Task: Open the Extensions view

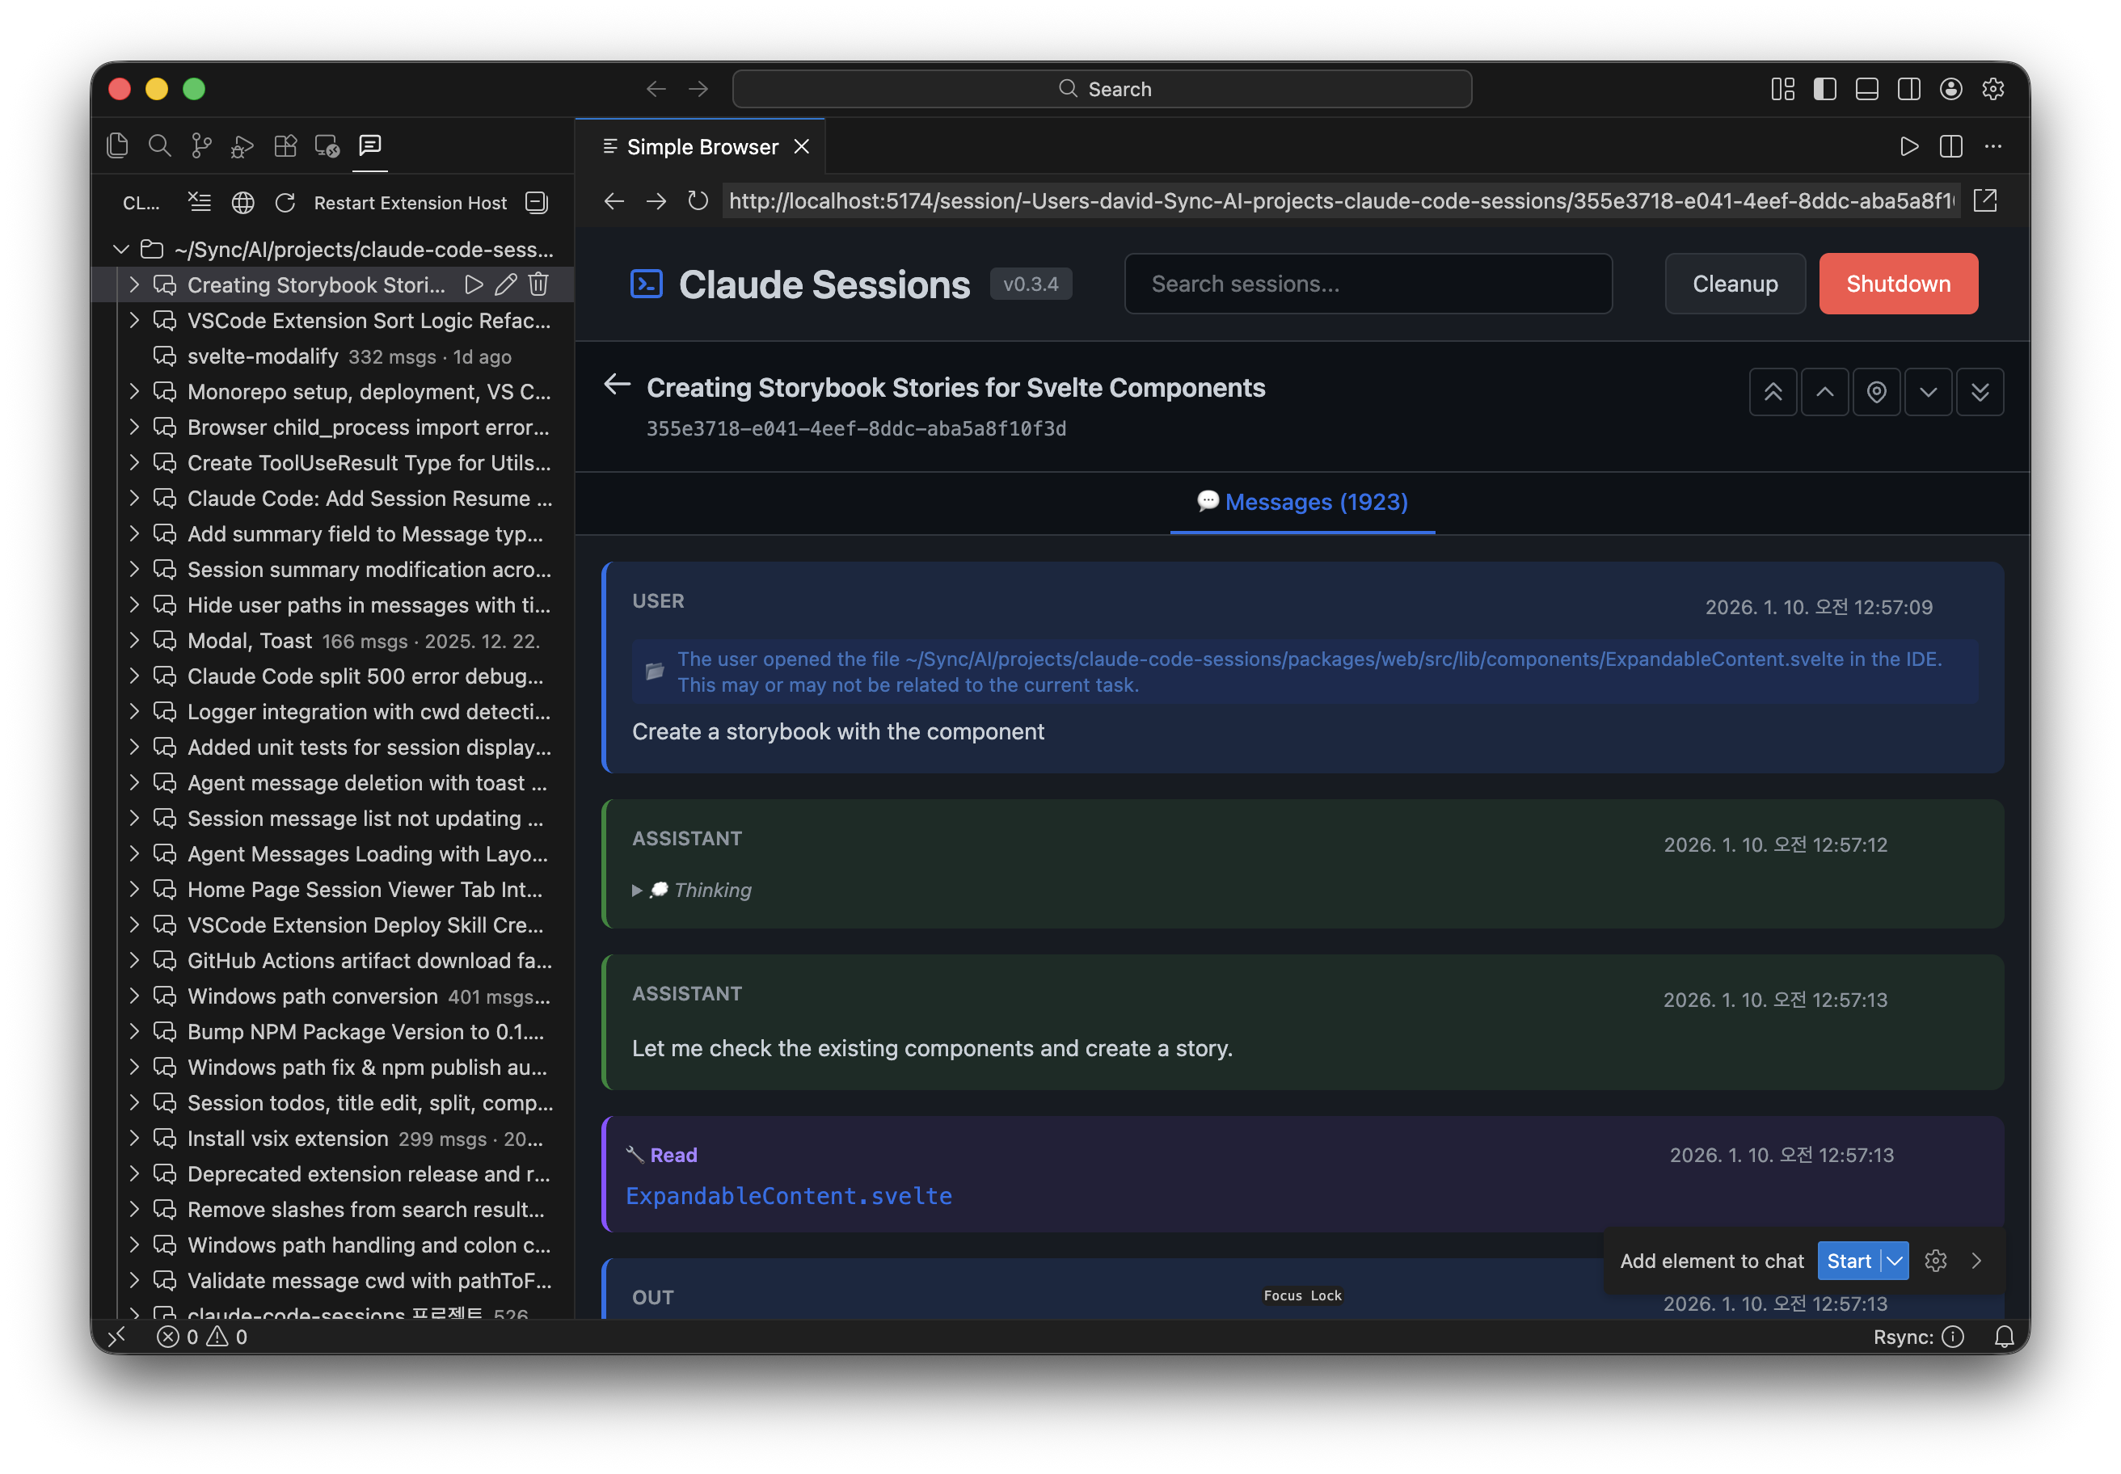Action: 285,145
